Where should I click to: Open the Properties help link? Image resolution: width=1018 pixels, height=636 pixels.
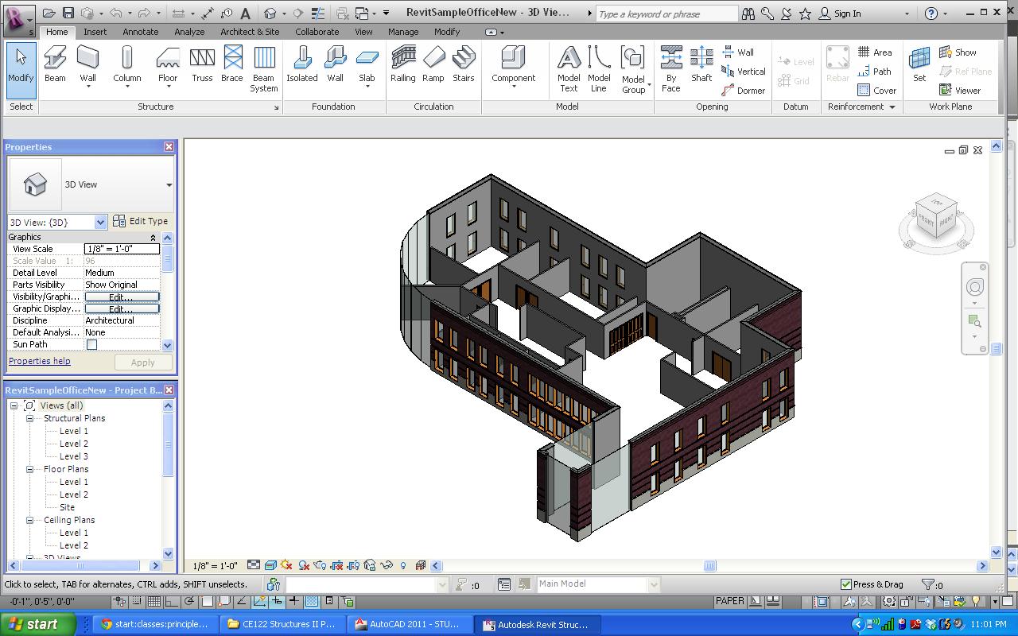[x=39, y=361]
